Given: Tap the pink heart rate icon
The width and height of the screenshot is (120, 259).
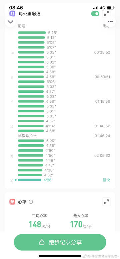Looking at the screenshot, I should (x=12, y=202).
